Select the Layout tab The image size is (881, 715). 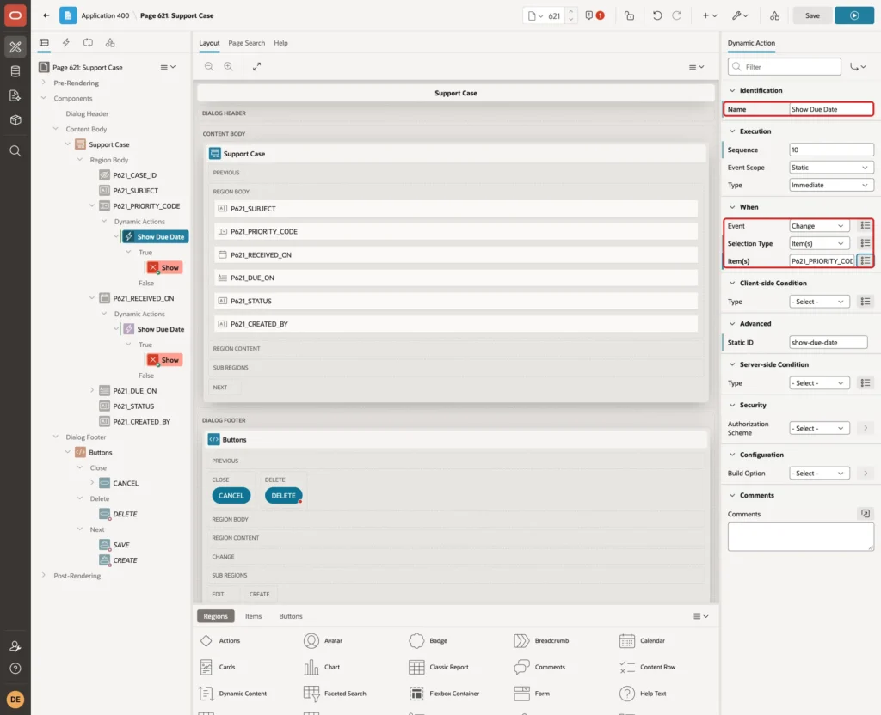point(209,43)
